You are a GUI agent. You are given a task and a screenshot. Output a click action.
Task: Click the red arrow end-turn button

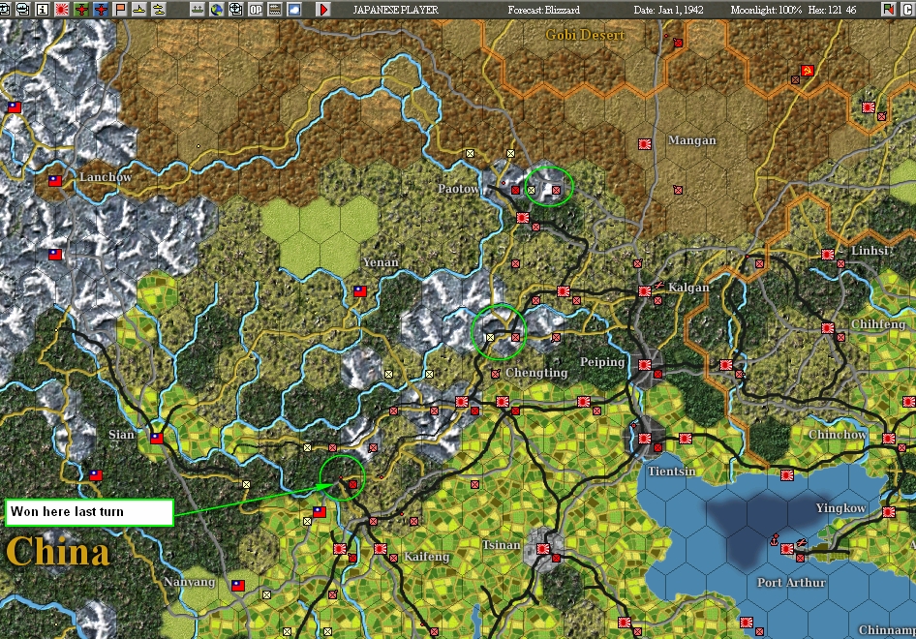pyautogui.click(x=323, y=10)
